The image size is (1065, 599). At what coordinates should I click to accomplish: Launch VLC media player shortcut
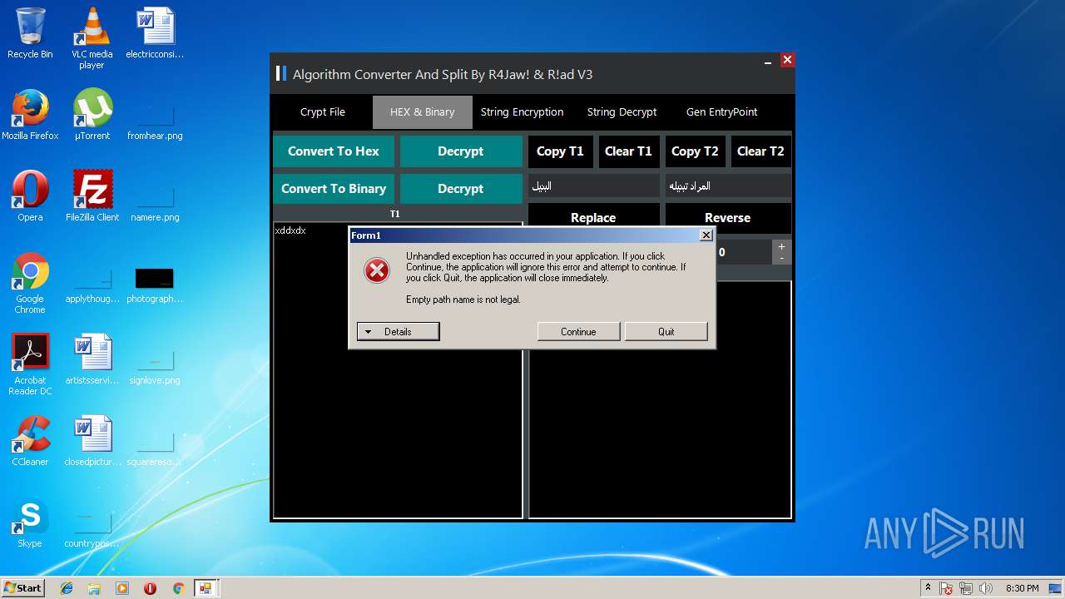(92, 37)
